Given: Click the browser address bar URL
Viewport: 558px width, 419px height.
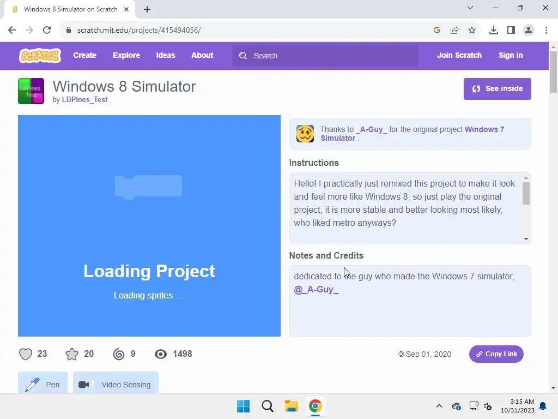Looking at the screenshot, I should 139,30.
